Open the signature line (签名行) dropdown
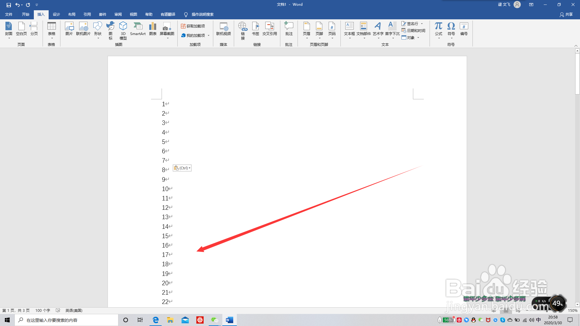The width and height of the screenshot is (580, 326). [x=422, y=24]
